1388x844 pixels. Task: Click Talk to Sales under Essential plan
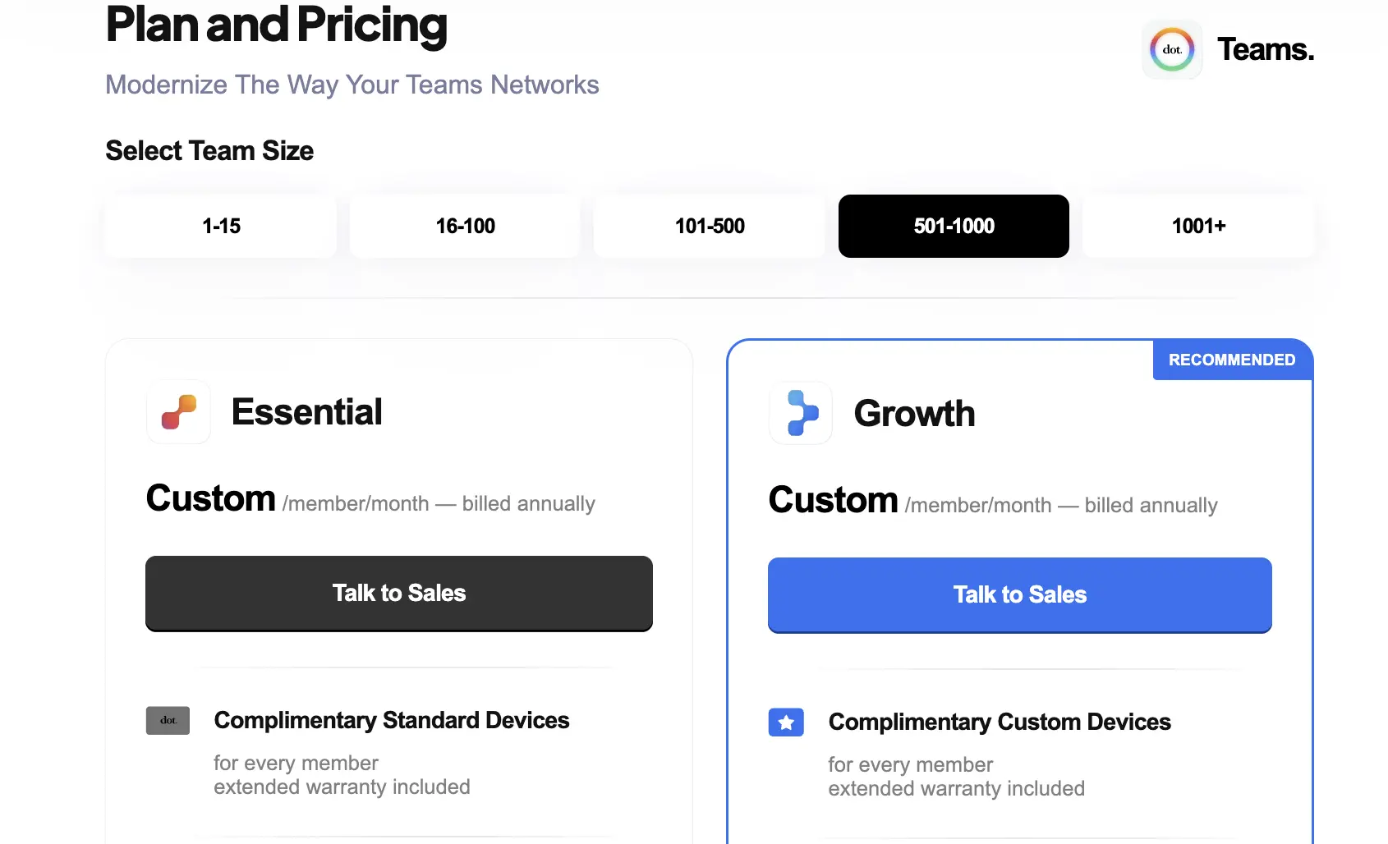click(398, 593)
